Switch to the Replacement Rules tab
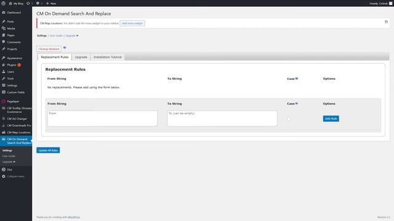The height and width of the screenshot is (221, 394). (x=55, y=57)
